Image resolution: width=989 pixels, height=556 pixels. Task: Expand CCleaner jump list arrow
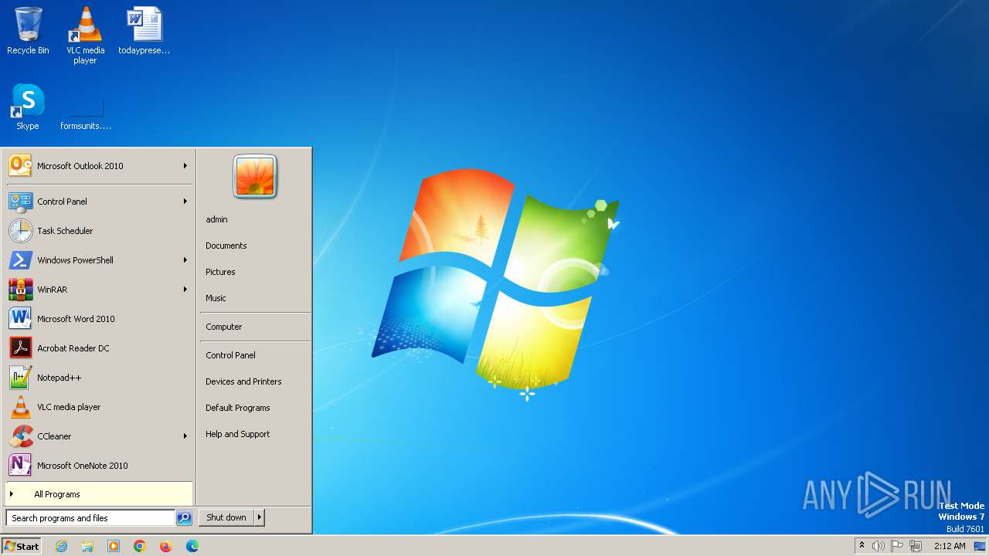(185, 436)
